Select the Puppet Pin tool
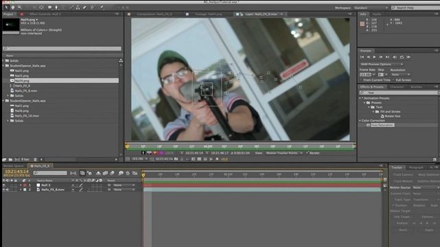Image resolution: width=440 pixels, height=247 pixels. [102, 8]
